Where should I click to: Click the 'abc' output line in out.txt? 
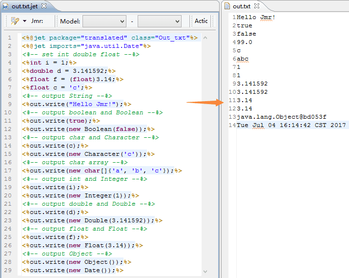243,59
